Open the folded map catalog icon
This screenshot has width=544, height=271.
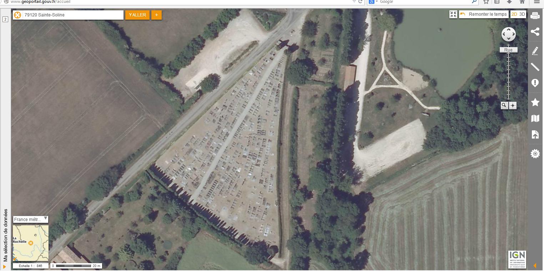[535, 118]
